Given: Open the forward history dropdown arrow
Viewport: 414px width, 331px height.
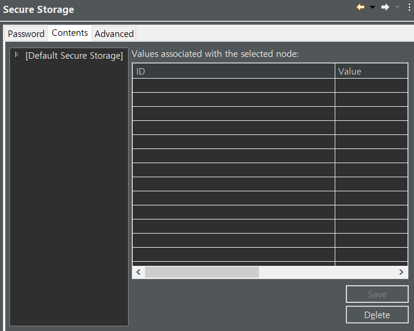Looking at the screenshot, I should point(397,8).
